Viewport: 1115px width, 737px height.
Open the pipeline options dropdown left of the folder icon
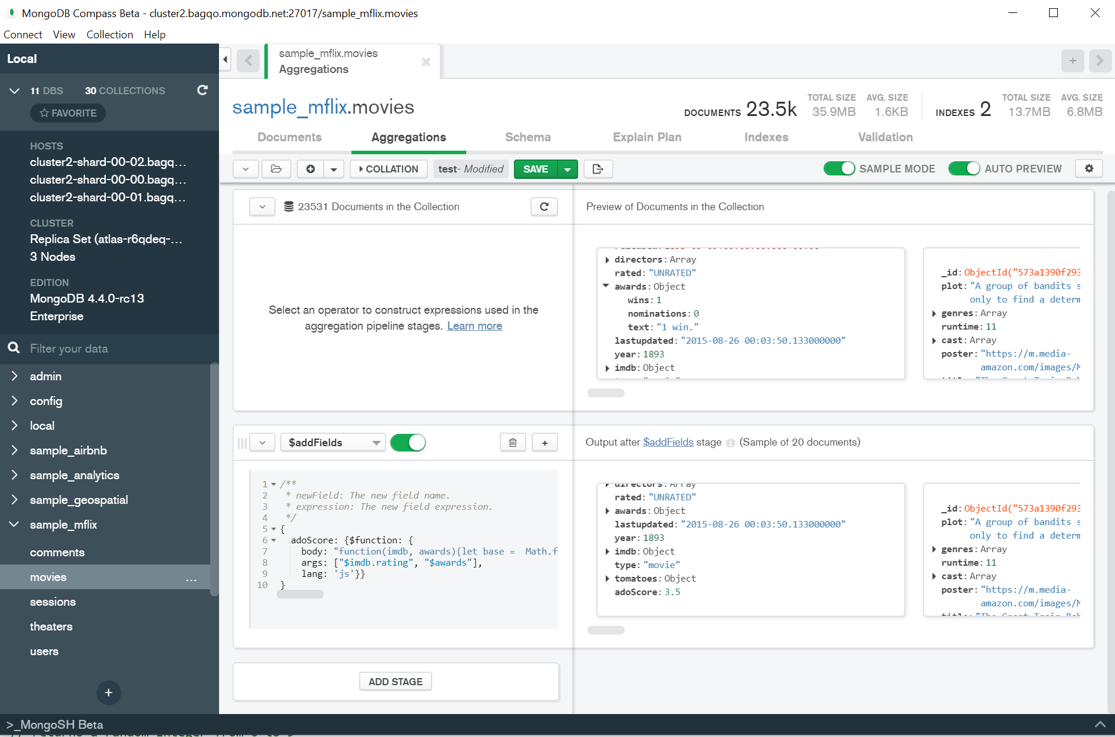tap(245, 169)
